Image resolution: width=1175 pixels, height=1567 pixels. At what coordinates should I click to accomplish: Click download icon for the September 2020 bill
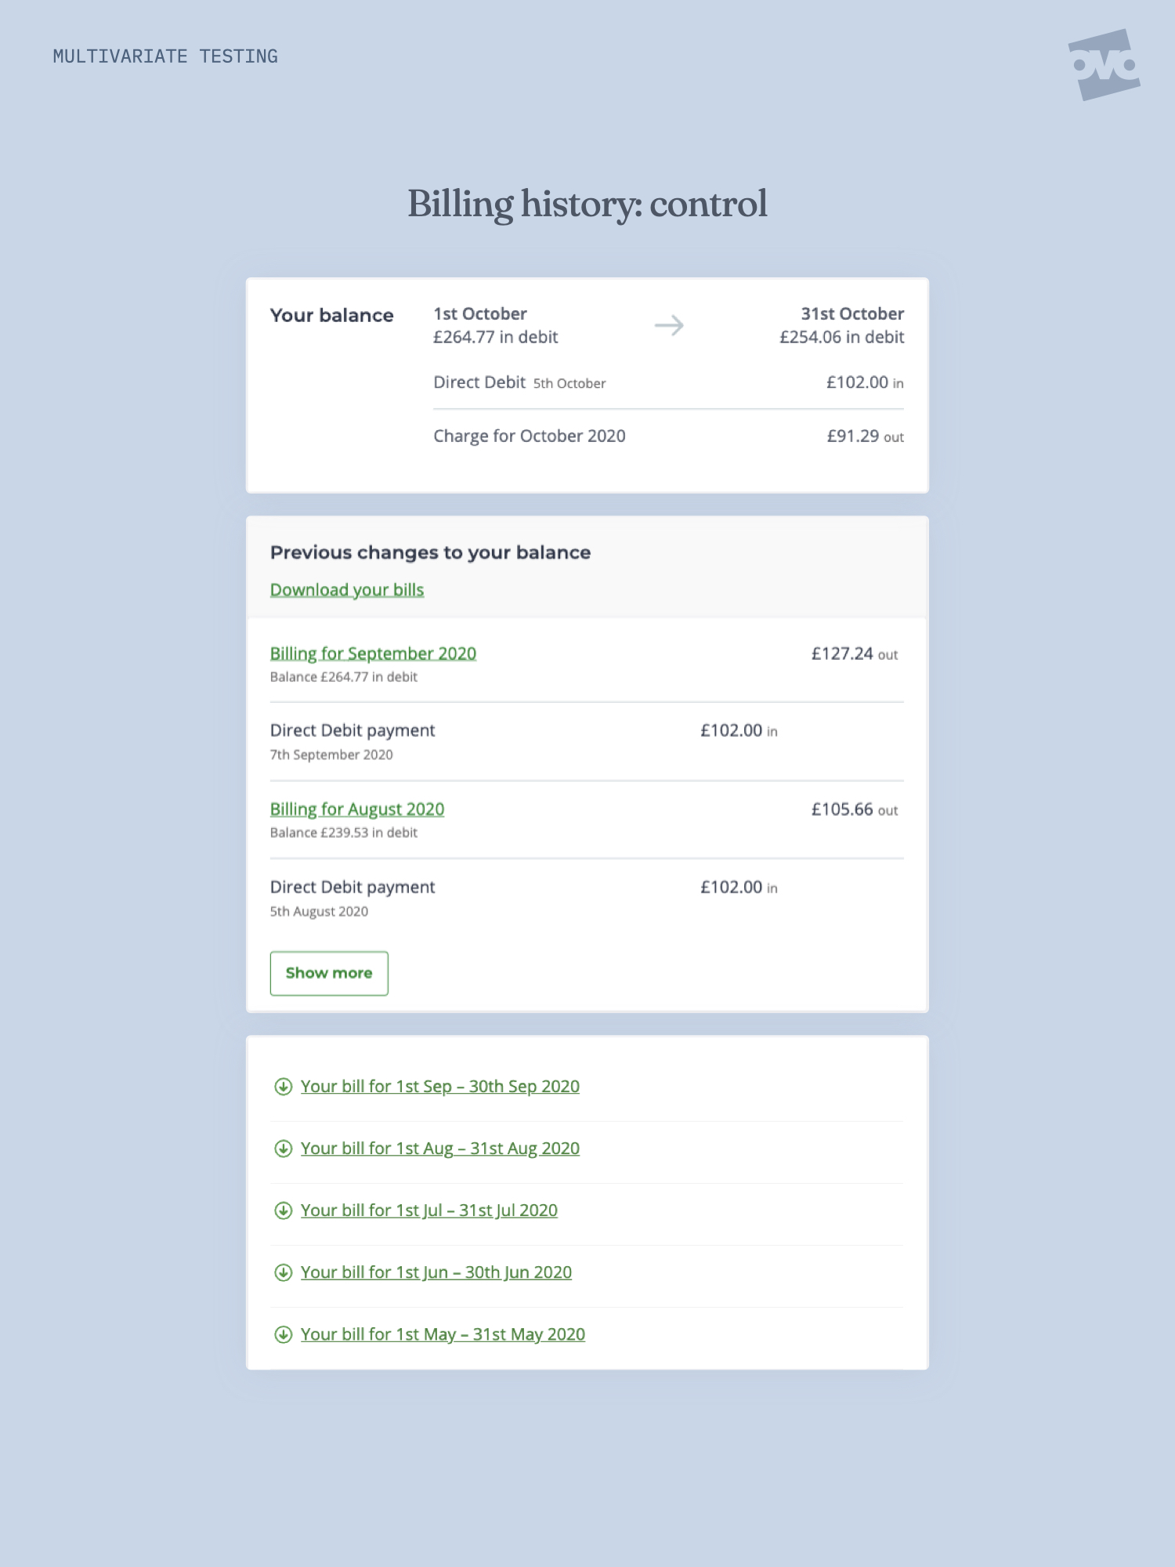(x=283, y=1087)
